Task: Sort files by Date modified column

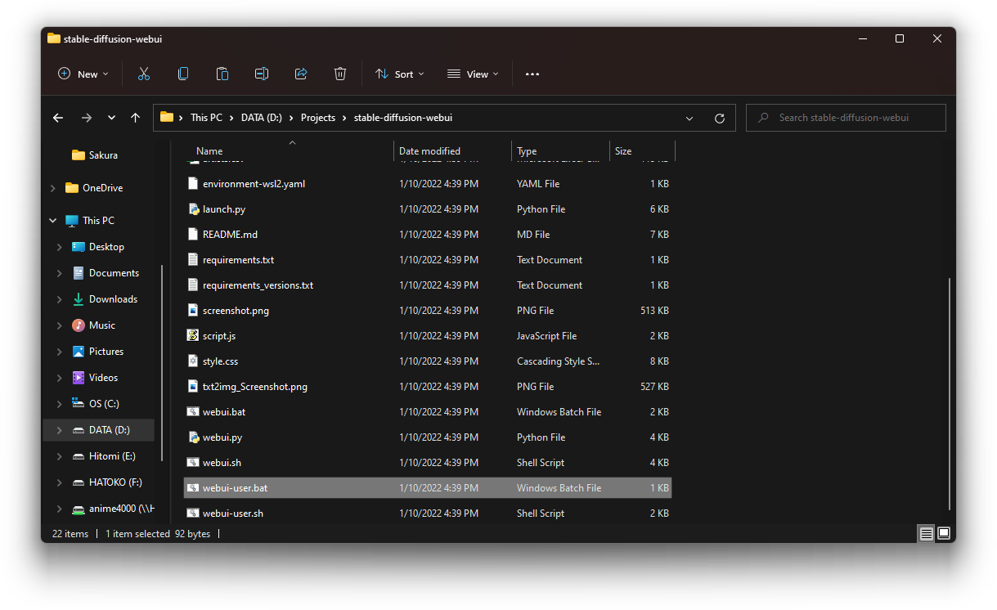Action: pyautogui.click(x=429, y=151)
